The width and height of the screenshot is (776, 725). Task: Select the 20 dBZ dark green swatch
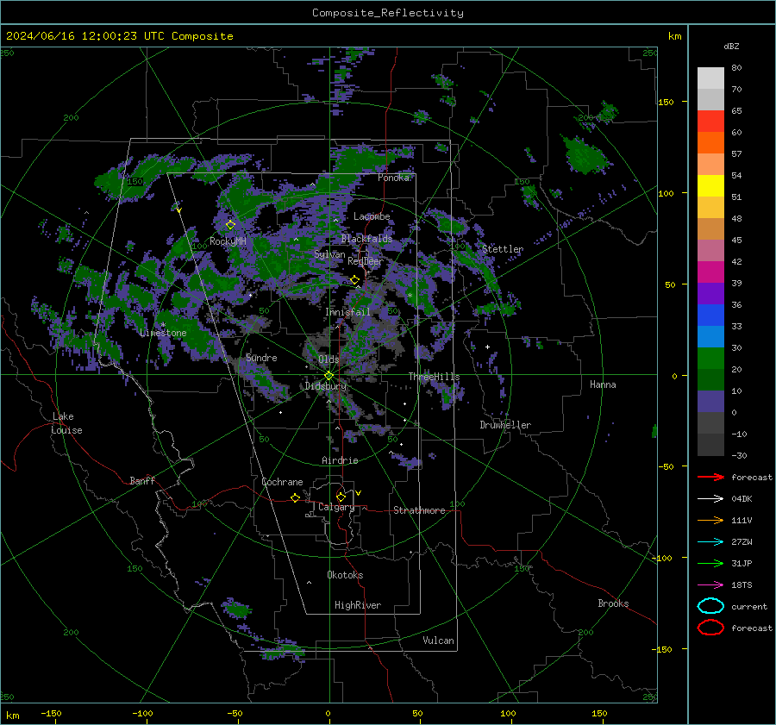point(710,379)
